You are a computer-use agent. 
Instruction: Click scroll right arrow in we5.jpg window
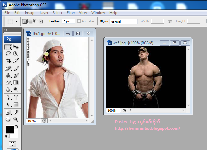click(183, 110)
